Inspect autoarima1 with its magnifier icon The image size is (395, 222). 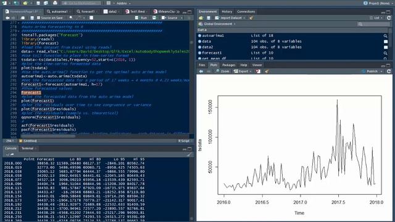coord(385,36)
